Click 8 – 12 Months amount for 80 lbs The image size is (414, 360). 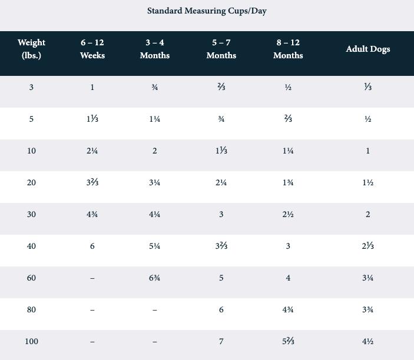pyautogui.click(x=288, y=309)
